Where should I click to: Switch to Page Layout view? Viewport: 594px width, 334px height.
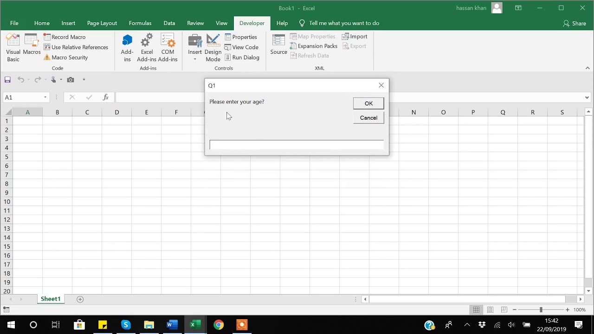click(x=490, y=309)
